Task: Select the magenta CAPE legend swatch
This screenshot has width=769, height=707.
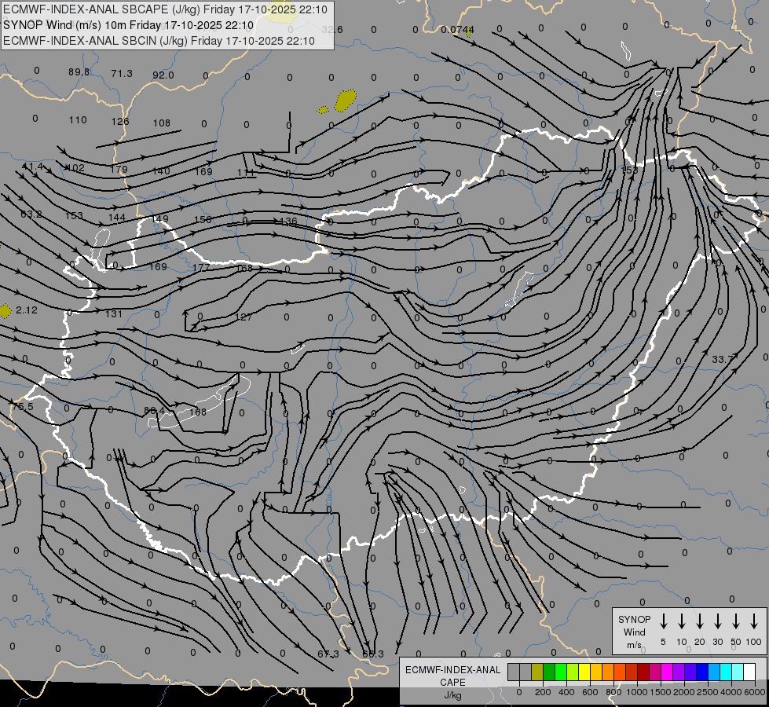Action: [x=667, y=672]
